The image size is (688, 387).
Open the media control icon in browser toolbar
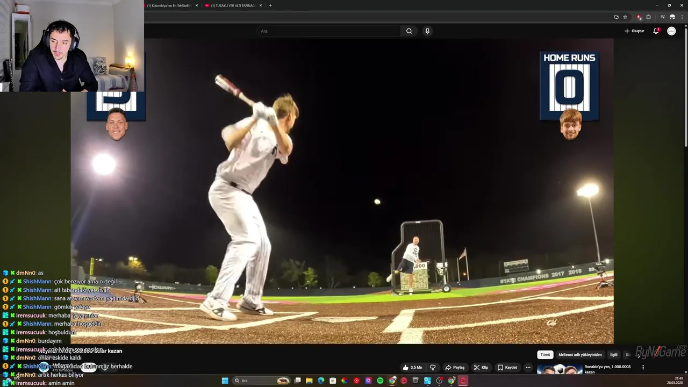[663, 17]
